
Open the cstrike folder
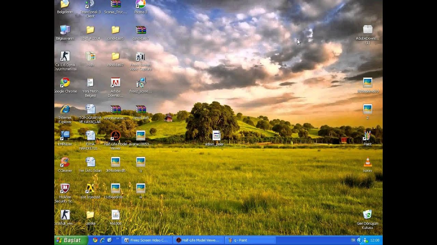coord(90,215)
